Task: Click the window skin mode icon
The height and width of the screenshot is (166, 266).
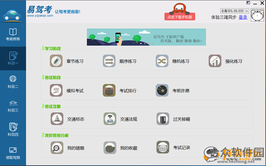Action: pos(248,3)
